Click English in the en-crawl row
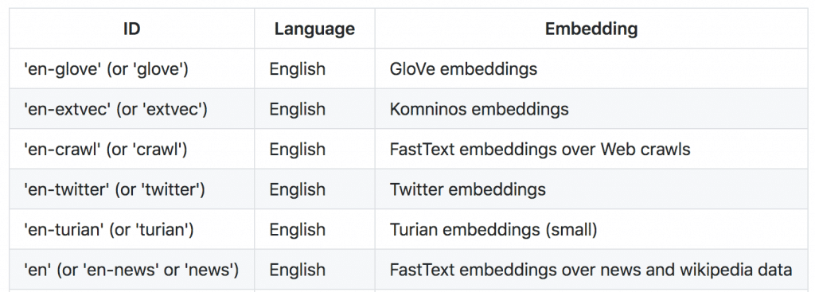The image size is (815, 292). (298, 149)
